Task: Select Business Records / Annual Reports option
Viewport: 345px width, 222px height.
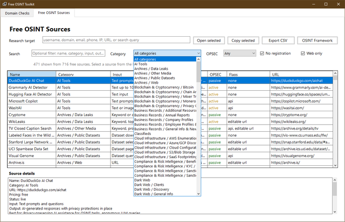Action: pos(165,115)
